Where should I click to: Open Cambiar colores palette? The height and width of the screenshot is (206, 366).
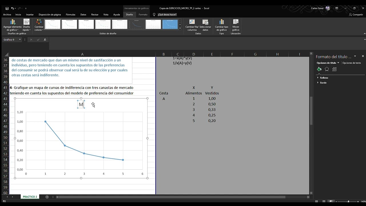[x=39, y=25]
